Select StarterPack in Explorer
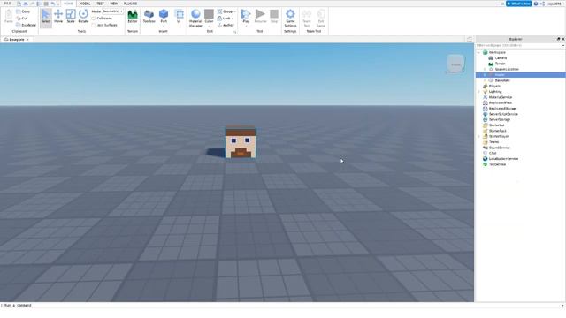The image size is (566, 318). [x=497, y=131]
